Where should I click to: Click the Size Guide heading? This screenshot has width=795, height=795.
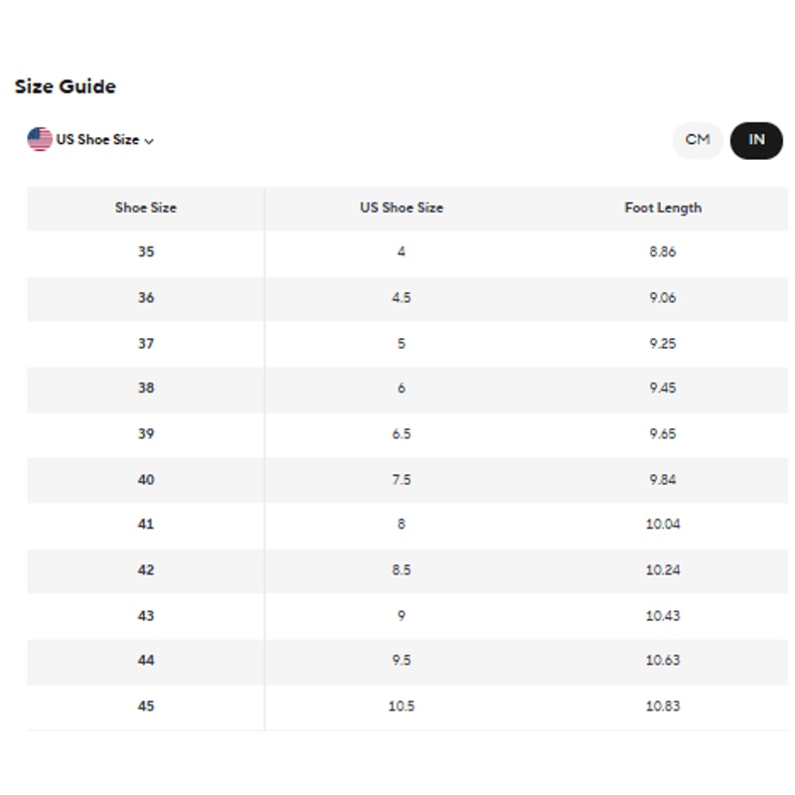66,86
